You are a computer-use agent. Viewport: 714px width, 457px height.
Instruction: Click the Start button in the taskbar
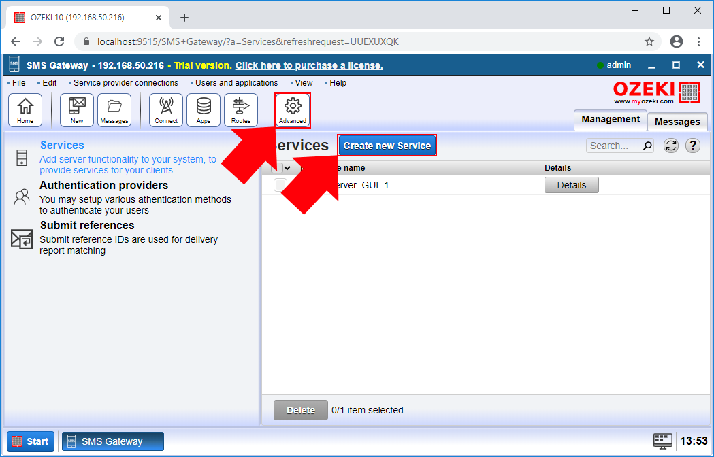tap(31, 441)
